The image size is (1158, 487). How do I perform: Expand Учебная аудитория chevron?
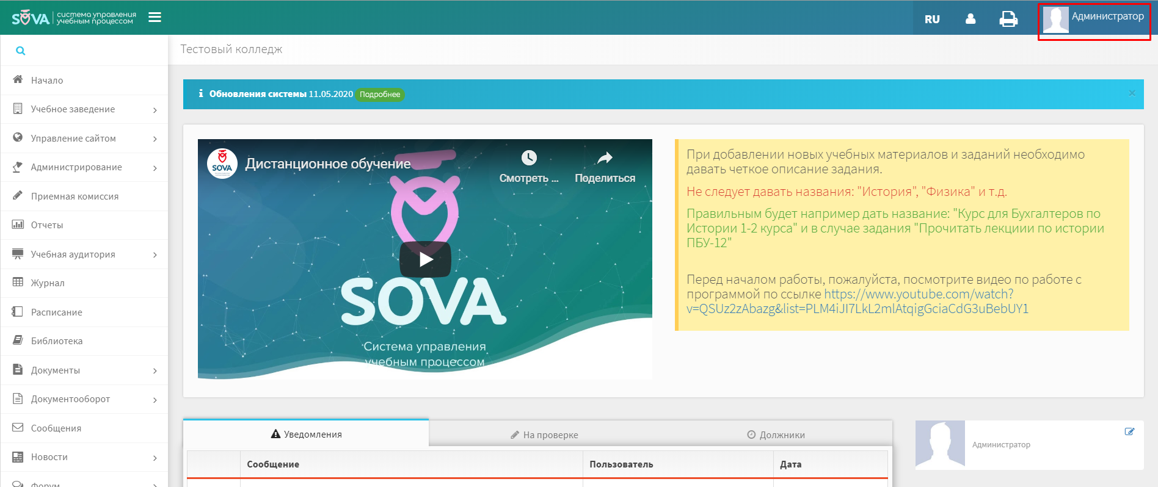155,255
